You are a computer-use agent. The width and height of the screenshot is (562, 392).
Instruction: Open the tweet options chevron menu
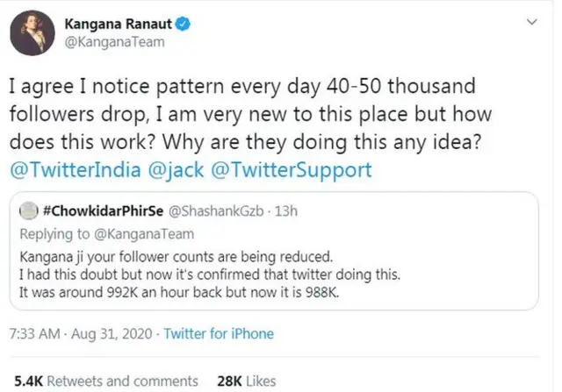(532, 23)
